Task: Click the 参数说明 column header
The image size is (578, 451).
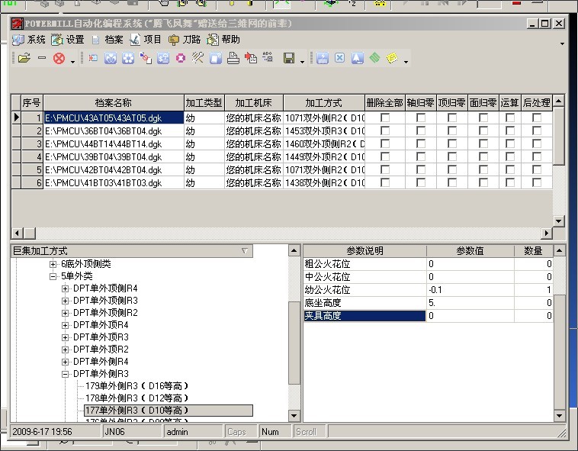Action: (365, 251)
